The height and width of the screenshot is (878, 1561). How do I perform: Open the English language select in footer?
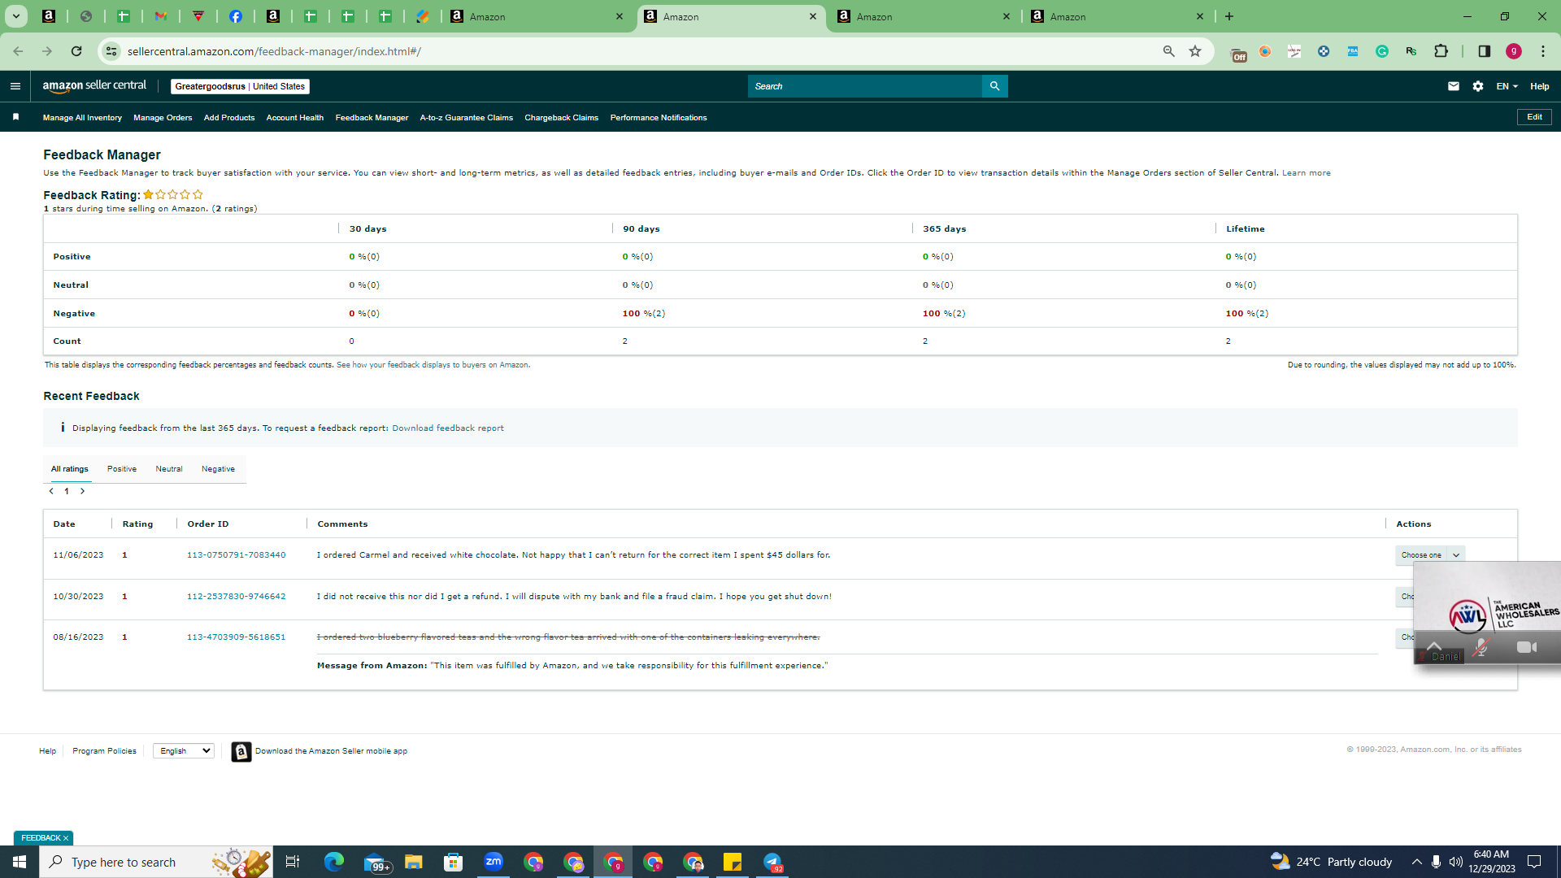[x=184, y=751]
